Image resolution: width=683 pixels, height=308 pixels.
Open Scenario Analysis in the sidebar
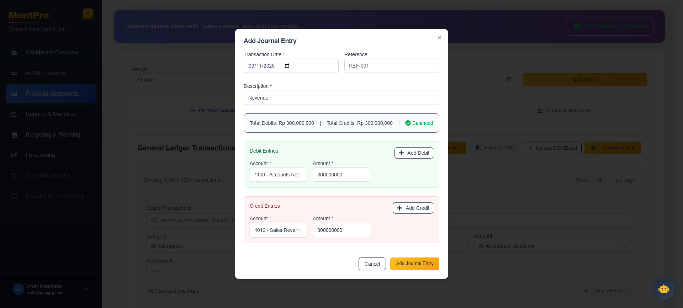click(51, 176)
